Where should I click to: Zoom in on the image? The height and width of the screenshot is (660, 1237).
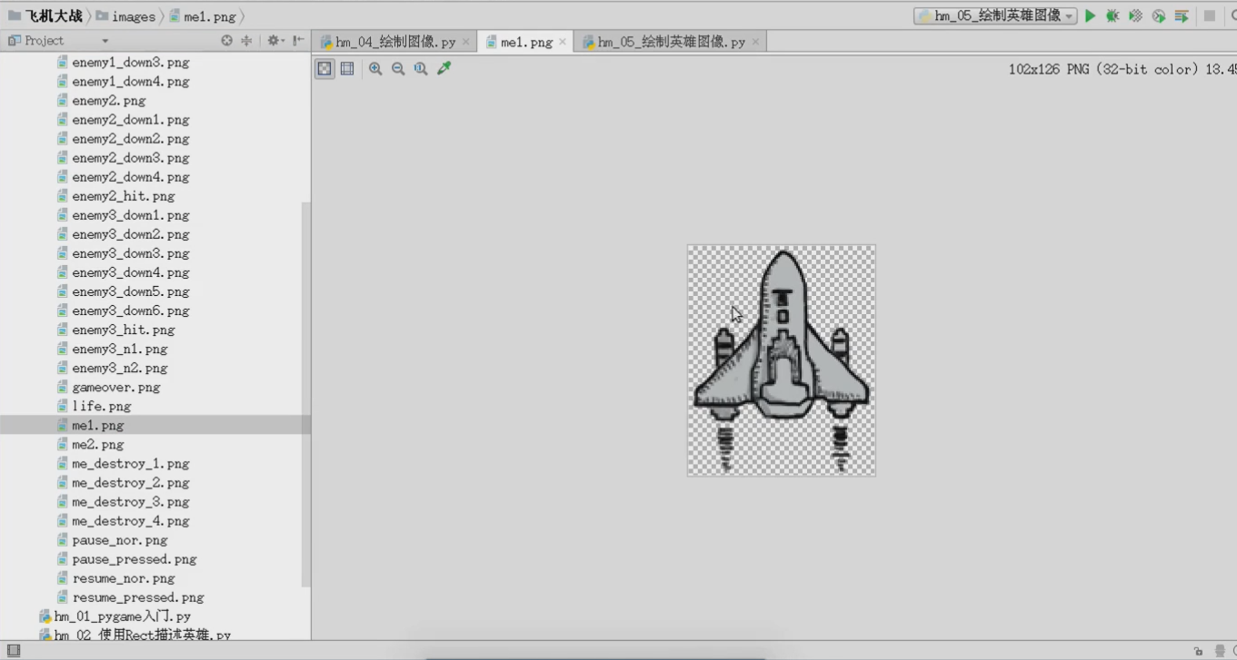(x=375, y=69)
